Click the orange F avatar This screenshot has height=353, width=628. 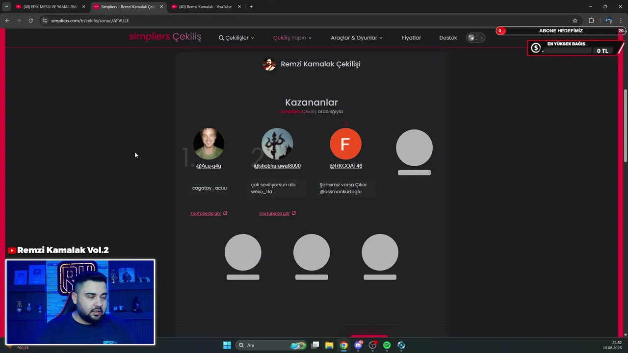345,144
